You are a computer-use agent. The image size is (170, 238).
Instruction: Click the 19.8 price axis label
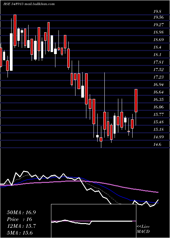(x=157, y=12)
